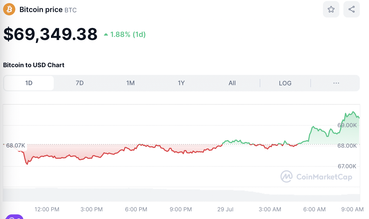This screenshot has height=219, width=369.
Task: Open the three-dots chart options menu
Action: tap(336, 83)
